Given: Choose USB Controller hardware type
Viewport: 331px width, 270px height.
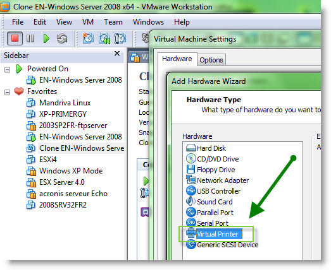Looking at the screenshot, I should [x=219, y=191].
